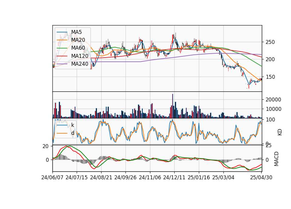Screen dimensions: 291x209
Task: Click the red line sample beside MA120
Action: (62, 56)
